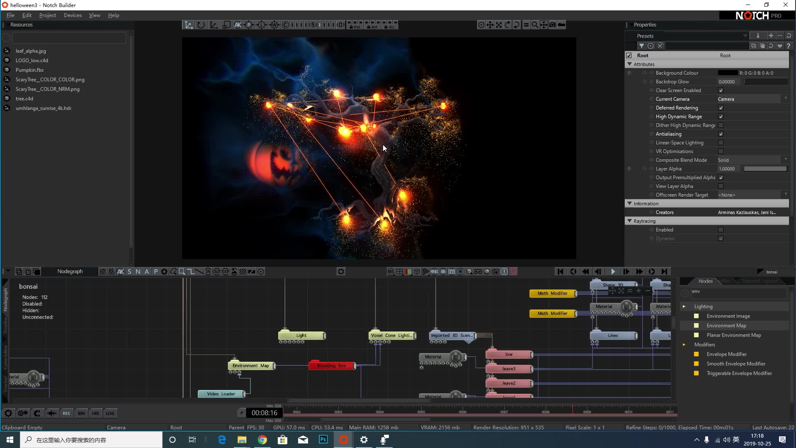
Task: Open nodegraph settings gear icon
Action: click(341, 272)
